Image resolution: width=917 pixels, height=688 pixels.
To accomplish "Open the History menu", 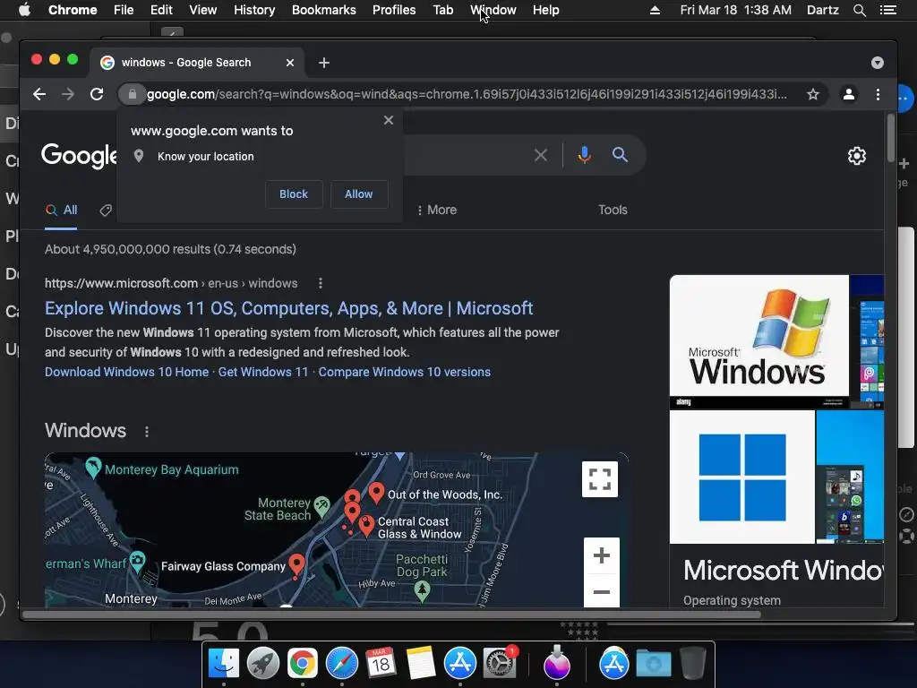I will [x=254, y=10].
